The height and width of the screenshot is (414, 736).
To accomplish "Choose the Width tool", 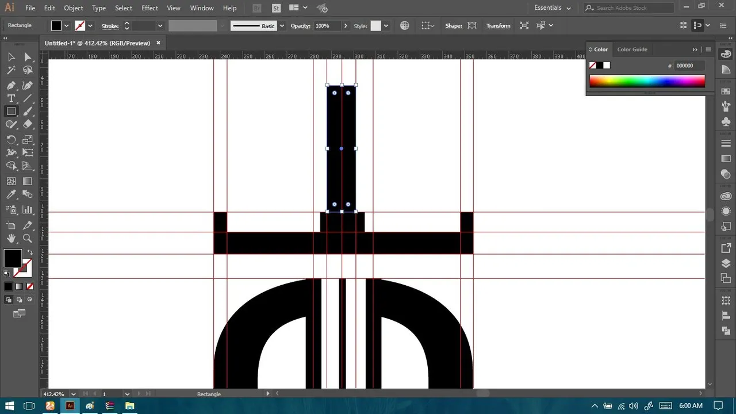I will [x=11, y=153].
